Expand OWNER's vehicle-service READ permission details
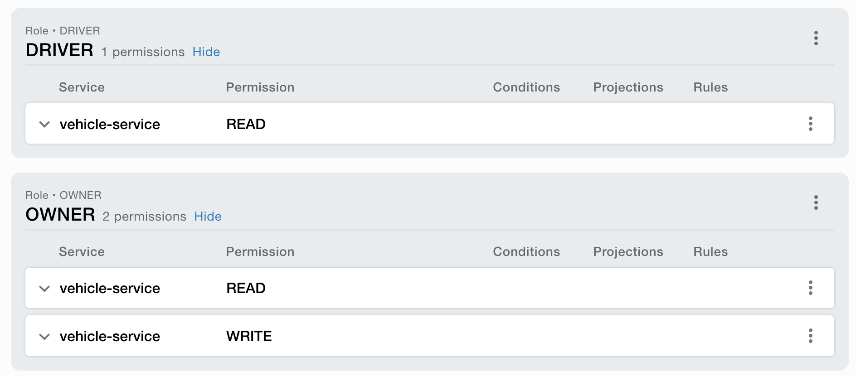This screenshot has height=376, width=856. pyautogui.click(x=44, y=288)
